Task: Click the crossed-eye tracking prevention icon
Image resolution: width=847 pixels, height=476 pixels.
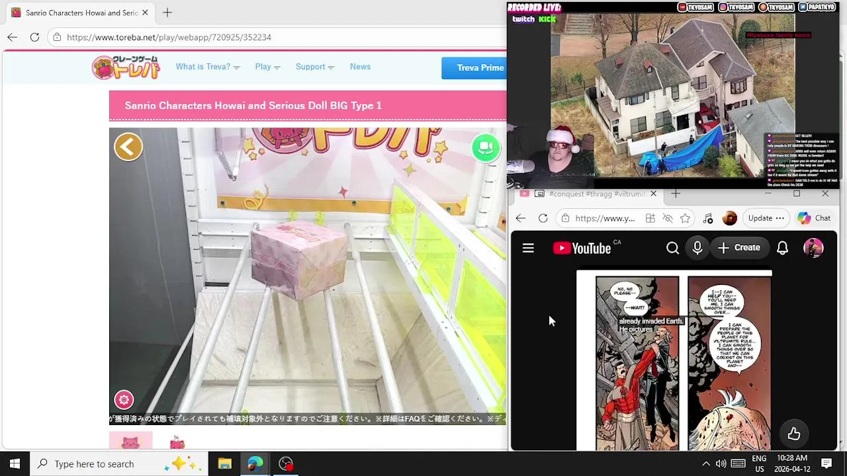Action: 668,218
